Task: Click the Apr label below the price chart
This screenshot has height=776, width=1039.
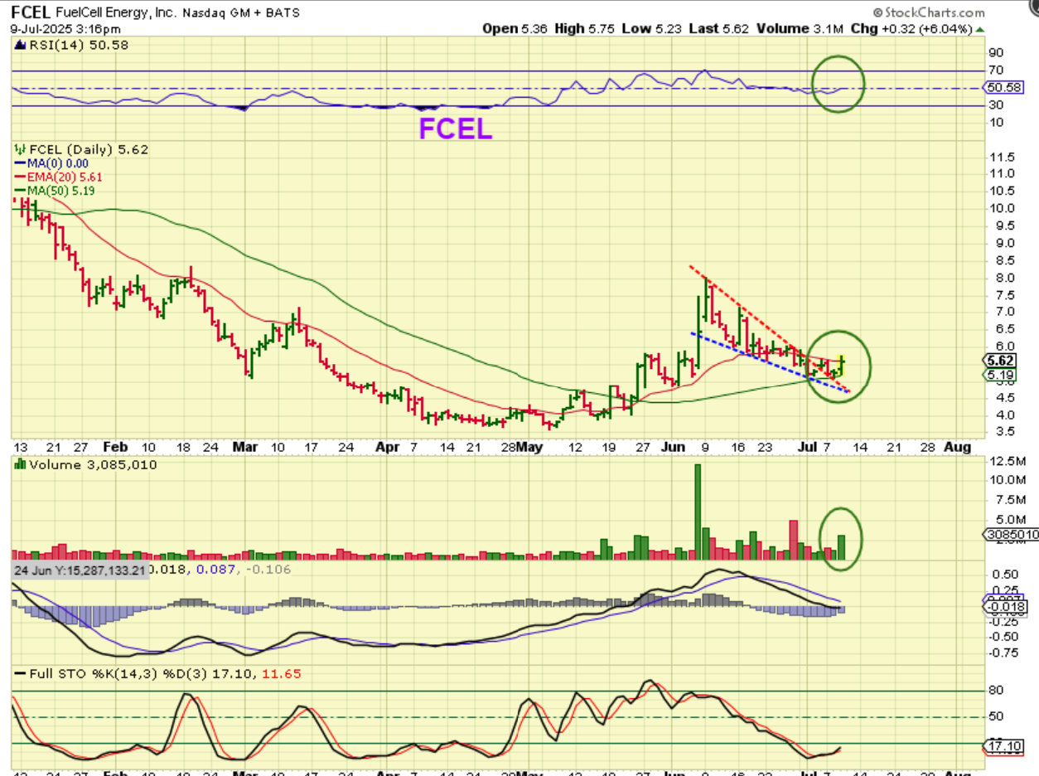Action: (389, 446)
